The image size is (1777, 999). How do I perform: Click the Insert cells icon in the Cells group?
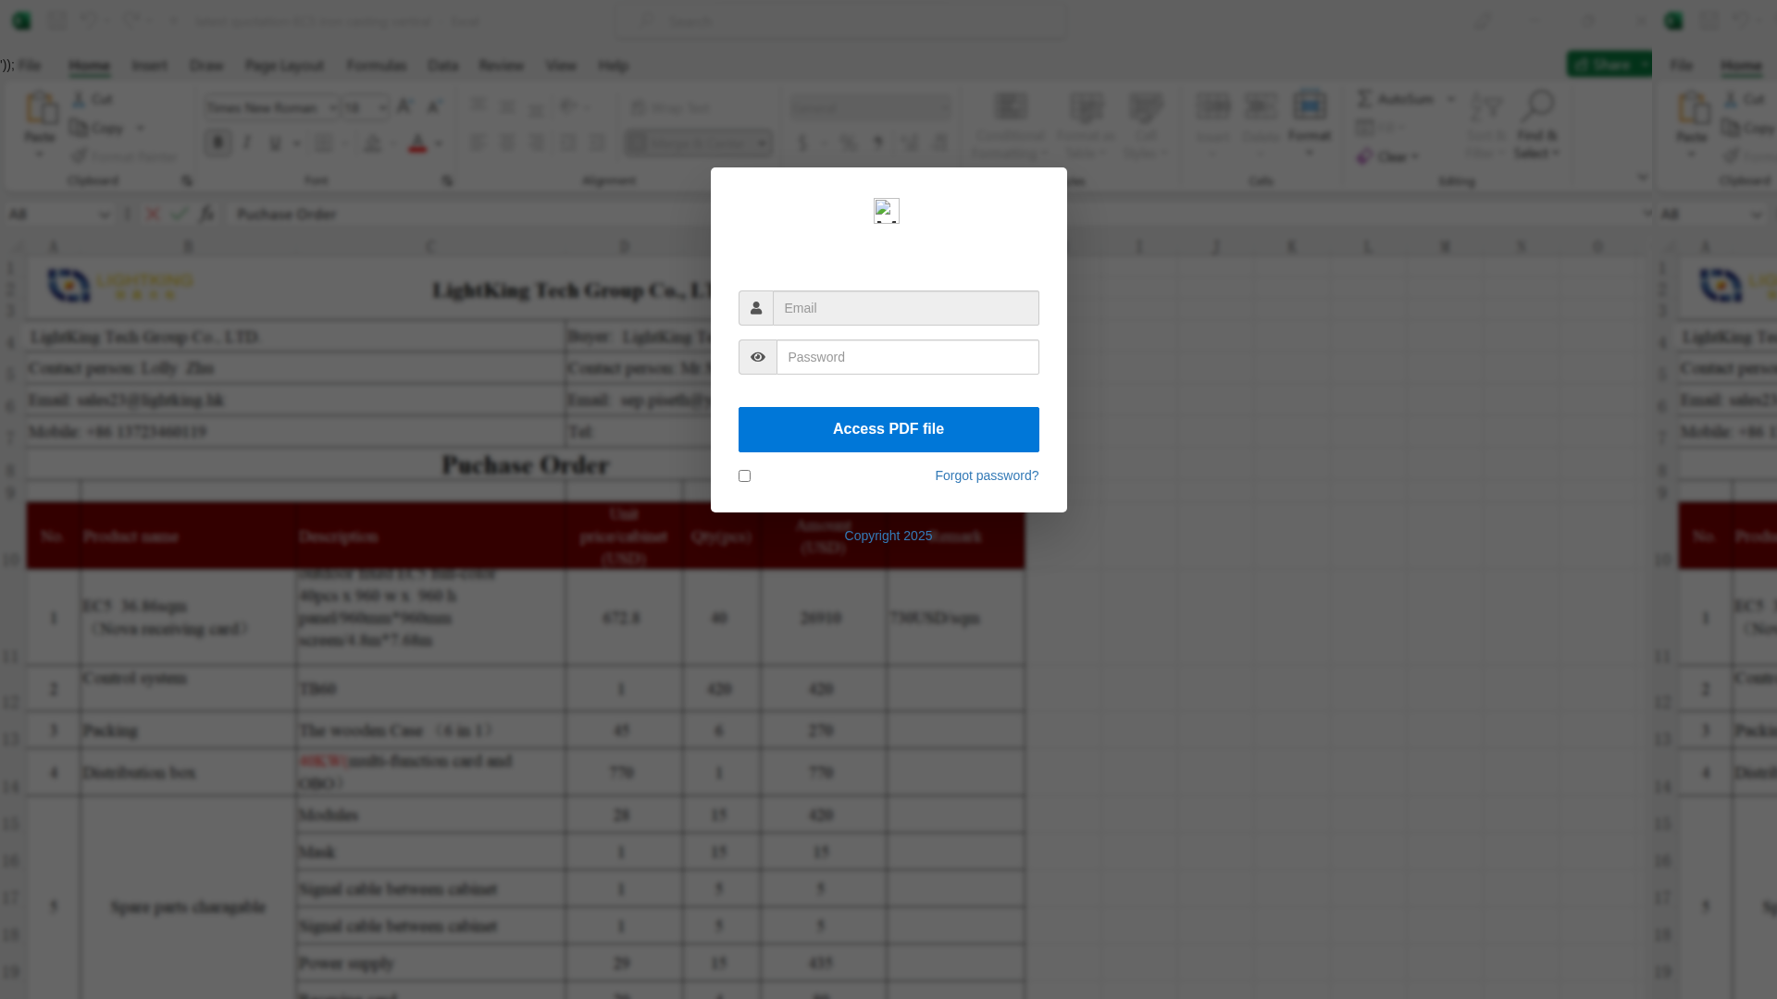tap(1212, 107)
